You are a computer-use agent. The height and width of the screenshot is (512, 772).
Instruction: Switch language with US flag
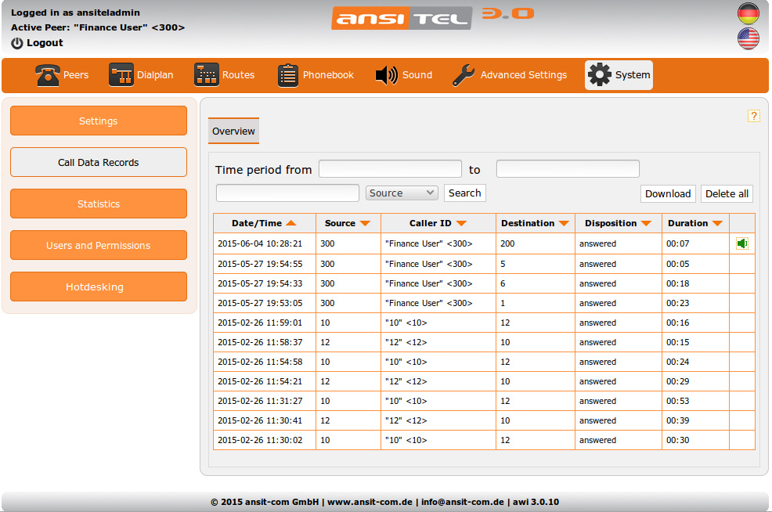749,38
